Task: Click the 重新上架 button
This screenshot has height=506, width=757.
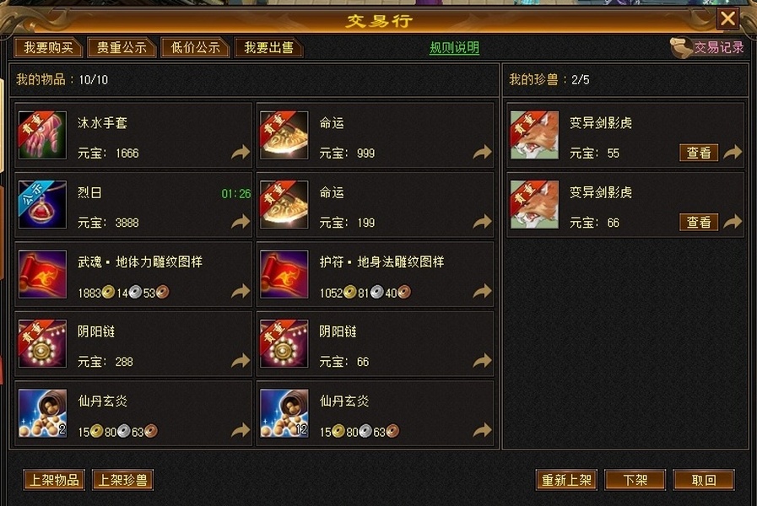Action: (566, 480)
